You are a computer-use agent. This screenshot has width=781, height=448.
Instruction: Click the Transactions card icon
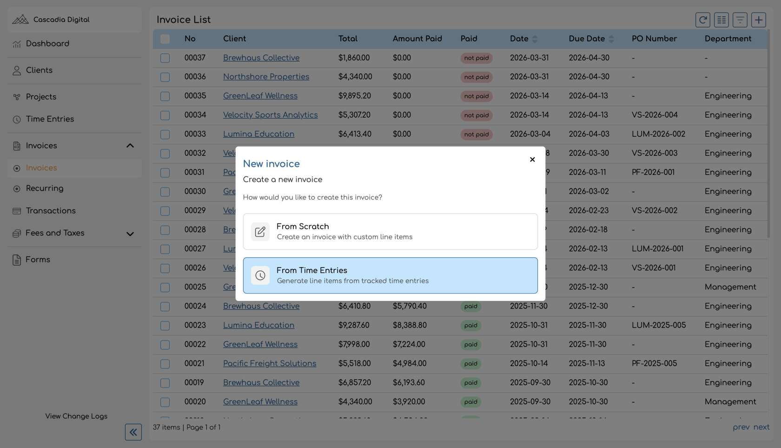click(x=17, y=211)
